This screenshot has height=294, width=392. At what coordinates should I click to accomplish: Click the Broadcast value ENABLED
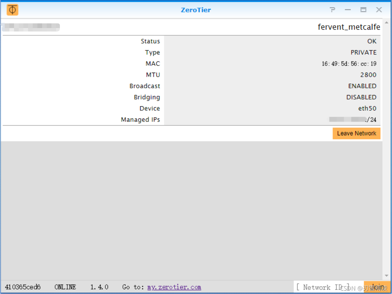[x=362, y=86]
